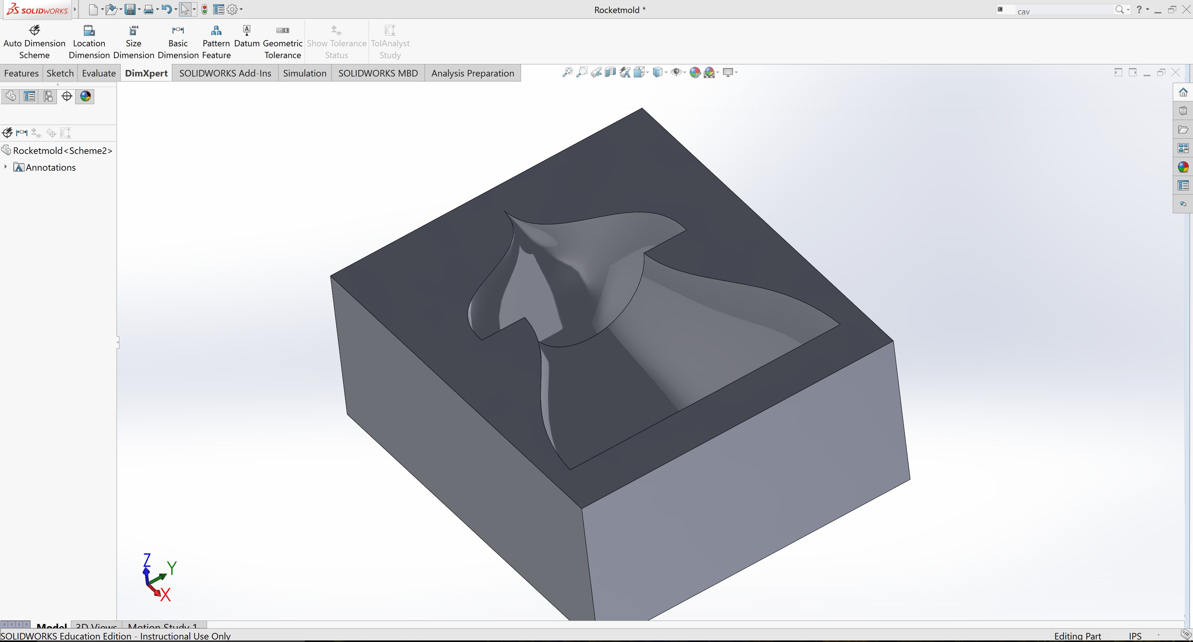
Task: Click the Auto Dimension Scheme tool
Action: (x=34, y=42)
